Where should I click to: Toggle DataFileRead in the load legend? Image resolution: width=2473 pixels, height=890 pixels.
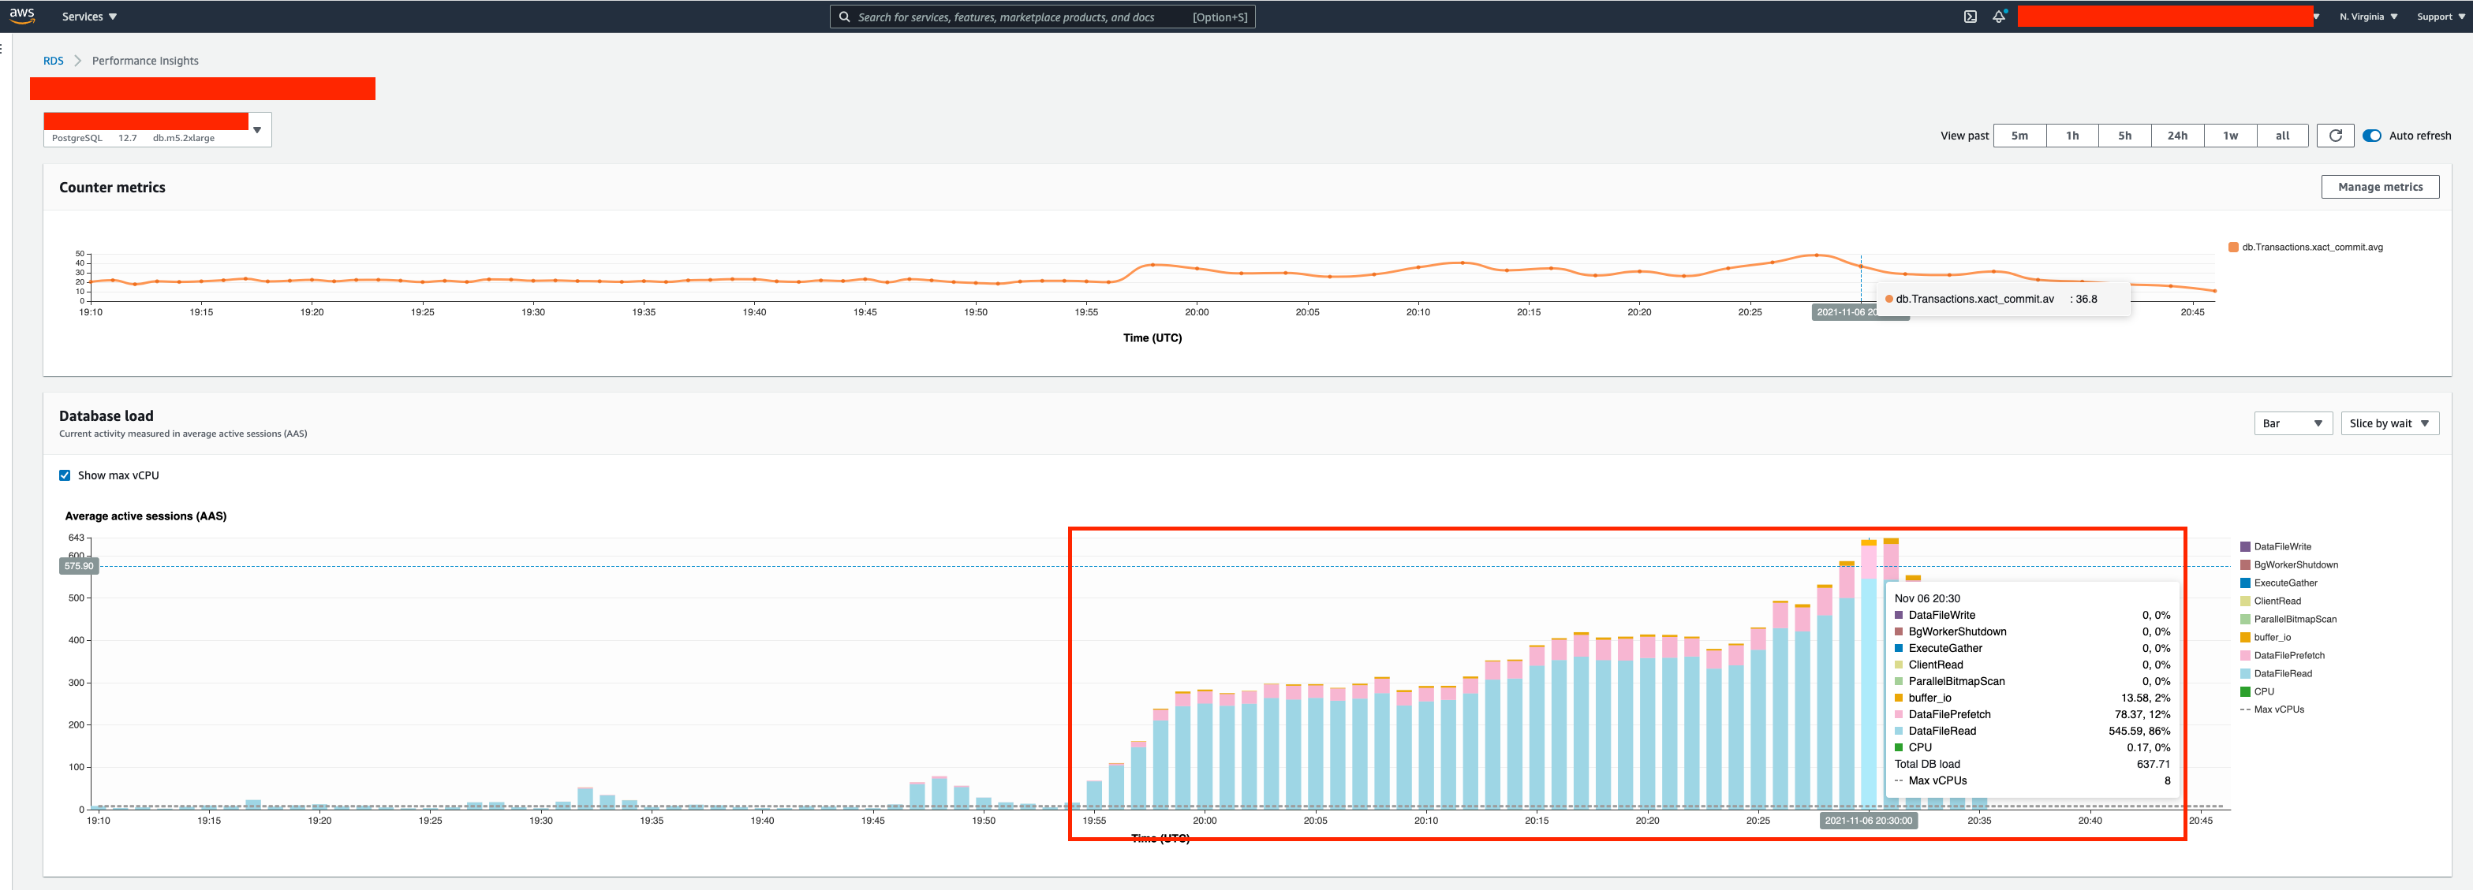pos(2277,674)
